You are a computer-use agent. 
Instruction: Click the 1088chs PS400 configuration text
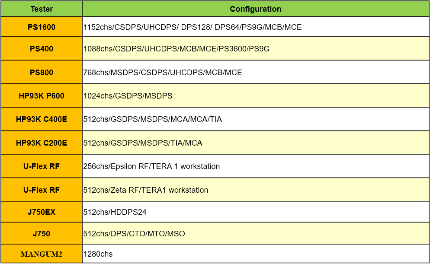point(176,49)
